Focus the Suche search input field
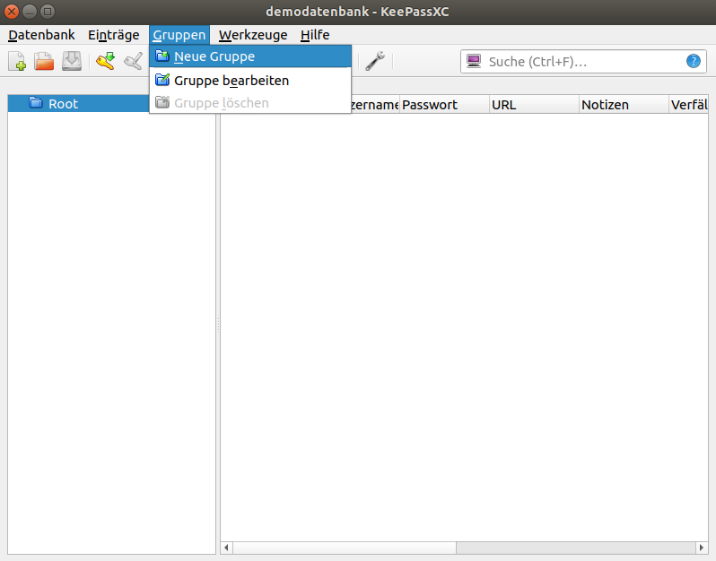 pos(583,62)
